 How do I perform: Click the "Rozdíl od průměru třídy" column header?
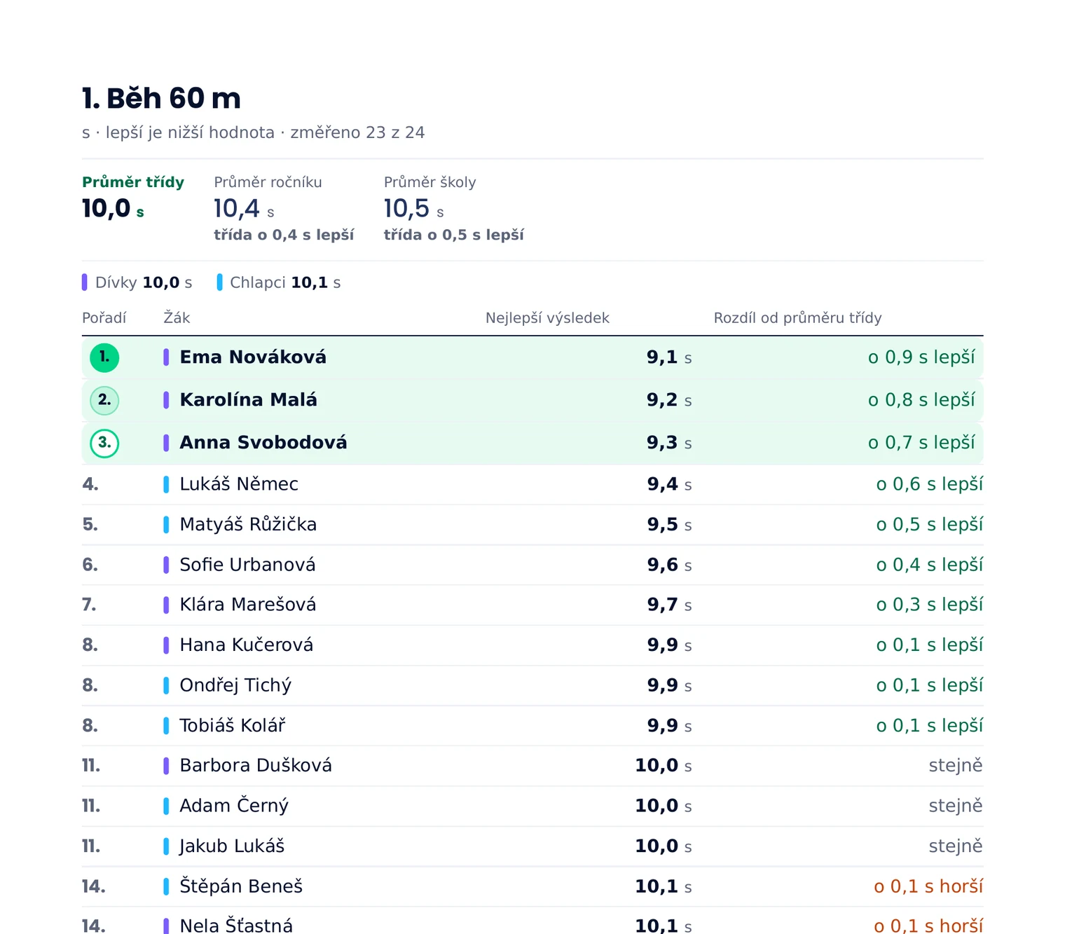click(x=797, y=318)
